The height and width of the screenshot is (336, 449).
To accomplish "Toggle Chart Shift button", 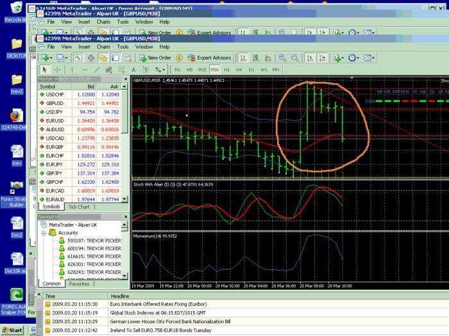I will click(323, 58).
